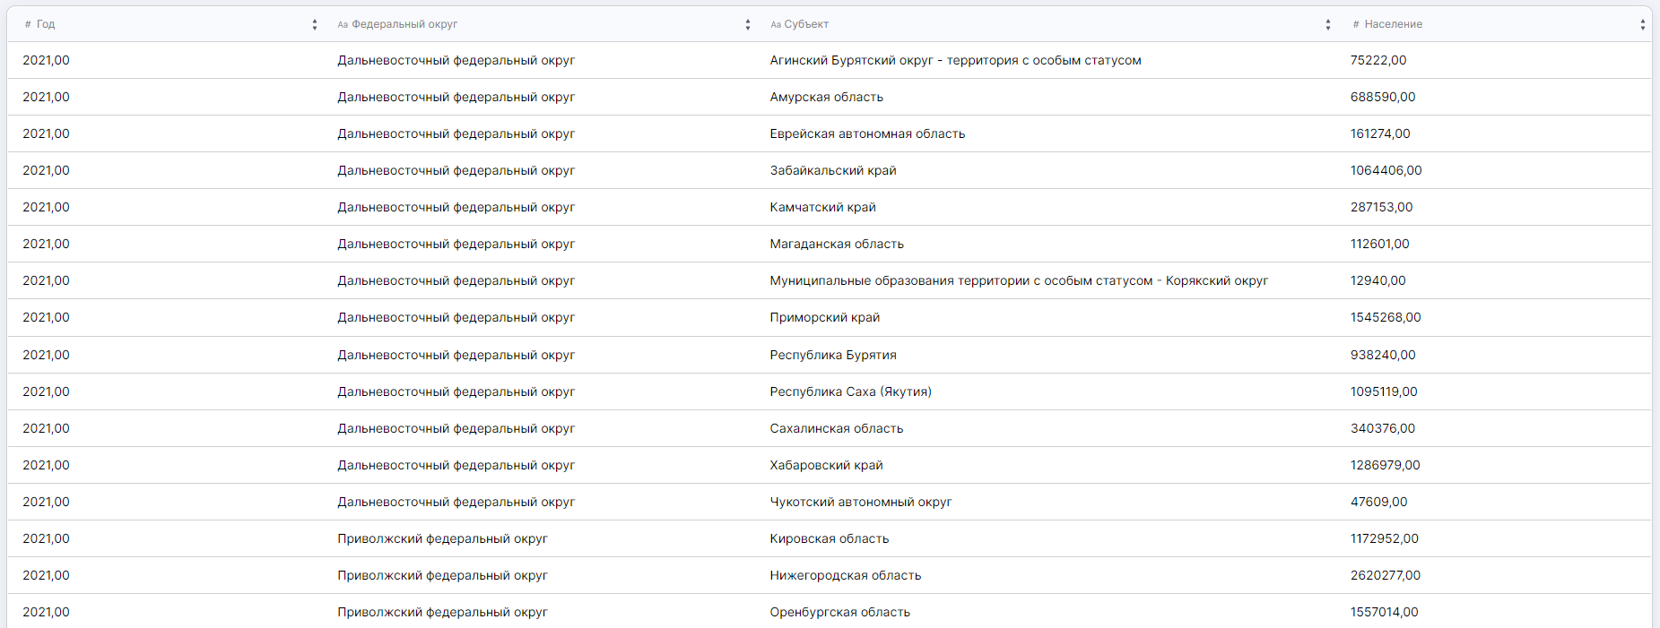Screen dimensions: 1660x628
Task: Click population value 75222,00
Action: coord(1378,60)
